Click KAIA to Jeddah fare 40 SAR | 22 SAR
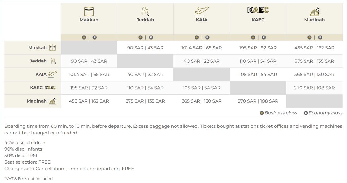The width and height of the screenshot is (347, 183). coord(145,74)
